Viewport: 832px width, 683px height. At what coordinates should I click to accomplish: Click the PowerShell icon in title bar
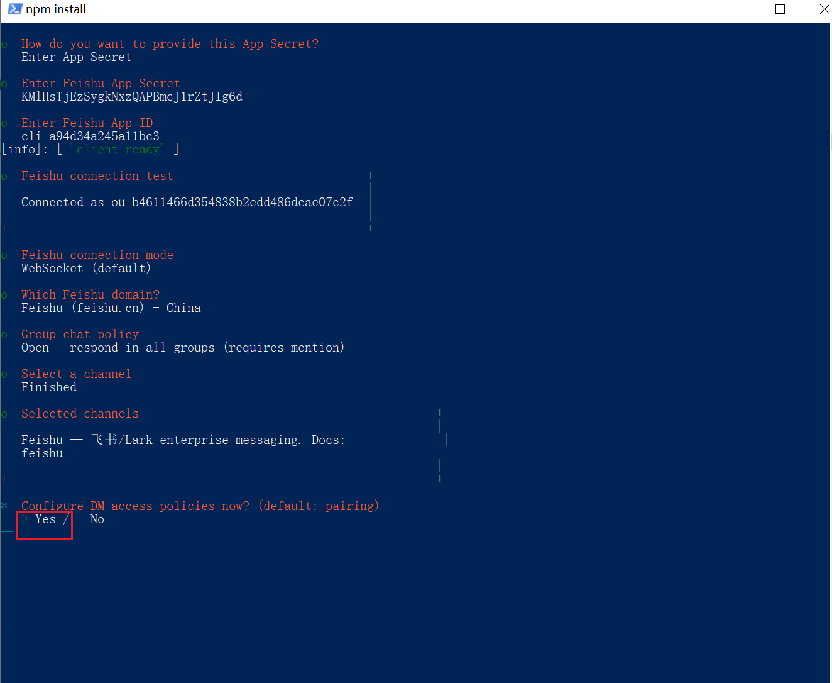coord(14,9)
